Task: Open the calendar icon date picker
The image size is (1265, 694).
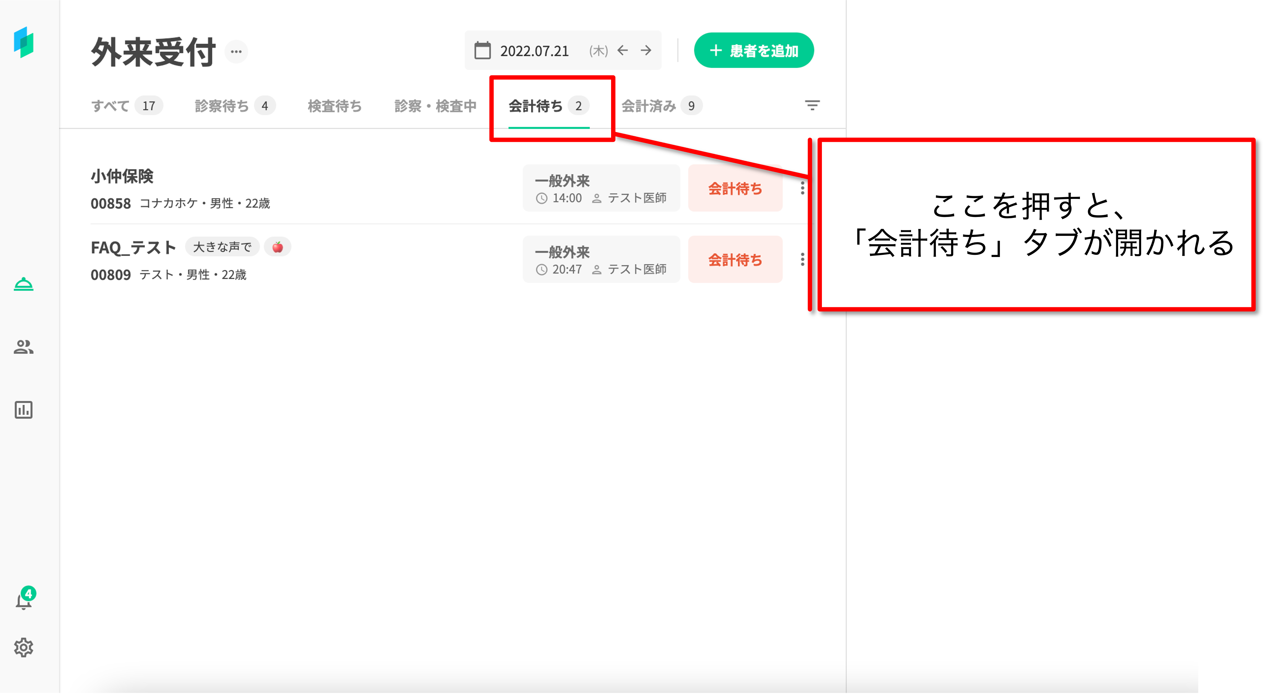Action: [x=482, y=51]
